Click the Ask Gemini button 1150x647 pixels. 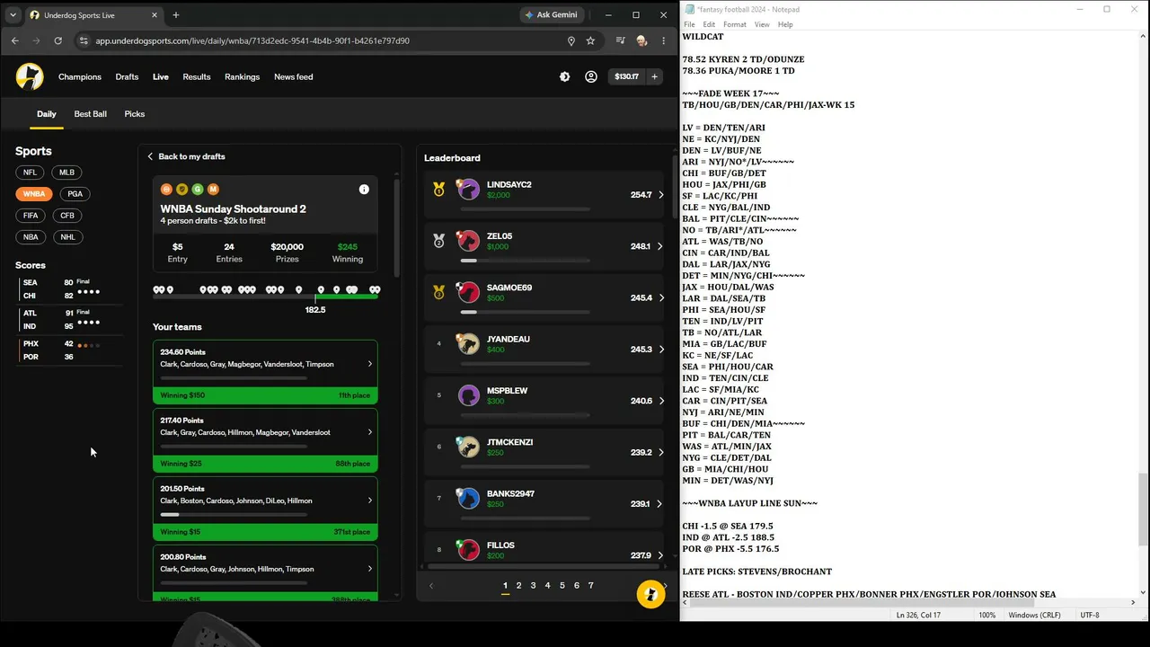(553, 15)
